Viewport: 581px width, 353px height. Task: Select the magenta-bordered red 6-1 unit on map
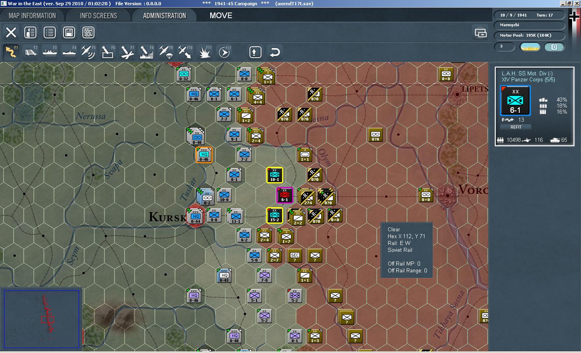(285, 195)
